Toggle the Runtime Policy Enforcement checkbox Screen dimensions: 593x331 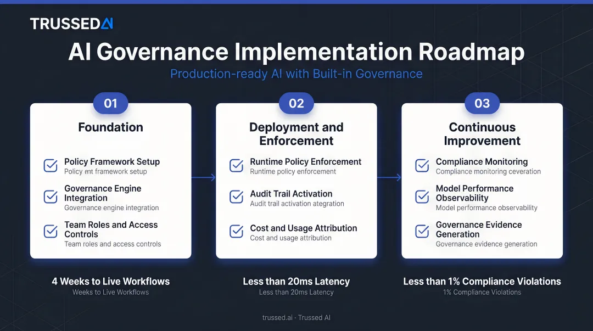pyautogui.click(x=236, y=165)
